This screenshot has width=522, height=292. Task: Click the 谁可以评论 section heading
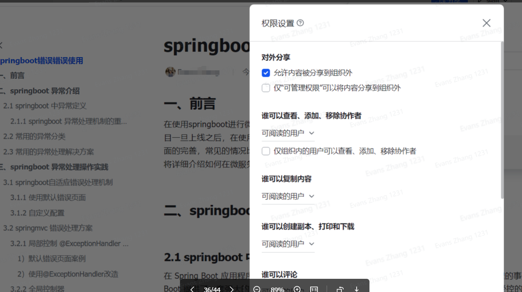coord(279,274)
